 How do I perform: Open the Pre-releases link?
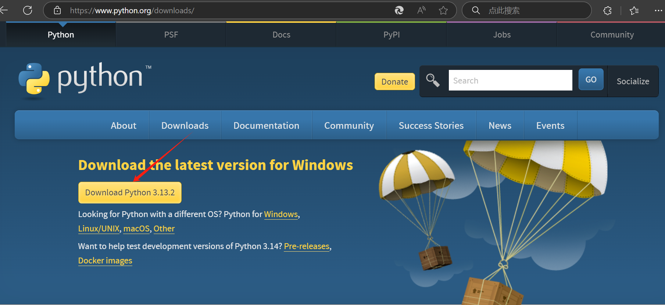pos(307,246)
